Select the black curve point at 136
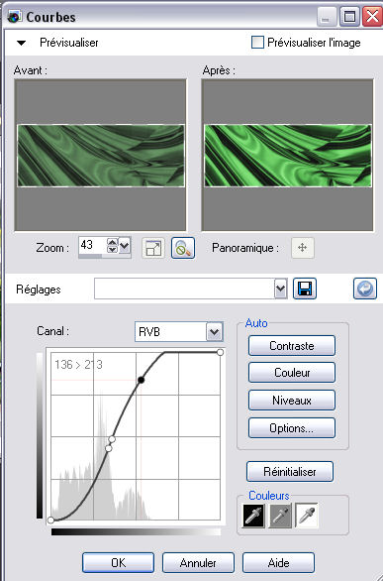 pos(141,380)
